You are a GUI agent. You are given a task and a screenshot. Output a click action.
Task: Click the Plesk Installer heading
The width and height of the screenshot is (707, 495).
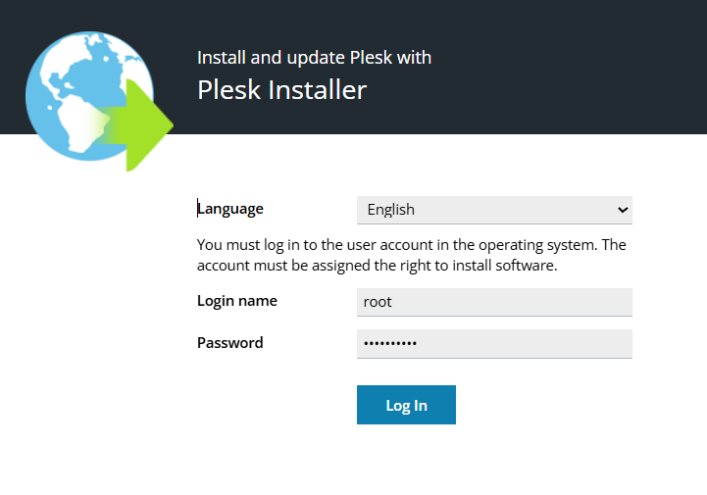281,89
